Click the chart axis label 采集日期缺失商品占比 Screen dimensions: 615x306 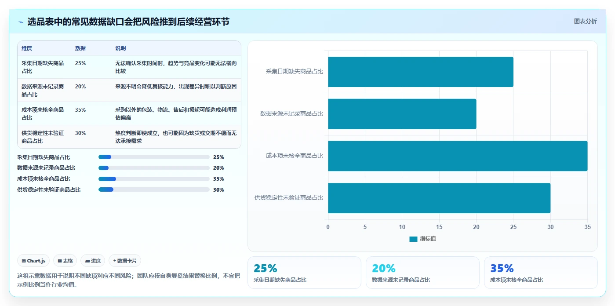[x=295, y=71]
